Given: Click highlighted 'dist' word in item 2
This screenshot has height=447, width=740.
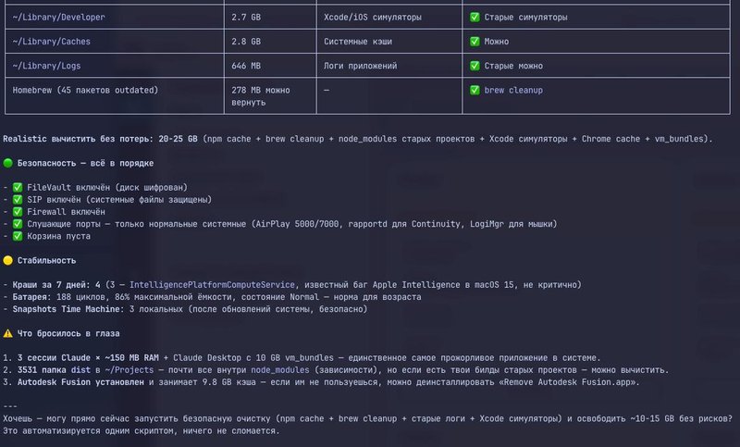Looking at the screenshot, I should point(80,370).
